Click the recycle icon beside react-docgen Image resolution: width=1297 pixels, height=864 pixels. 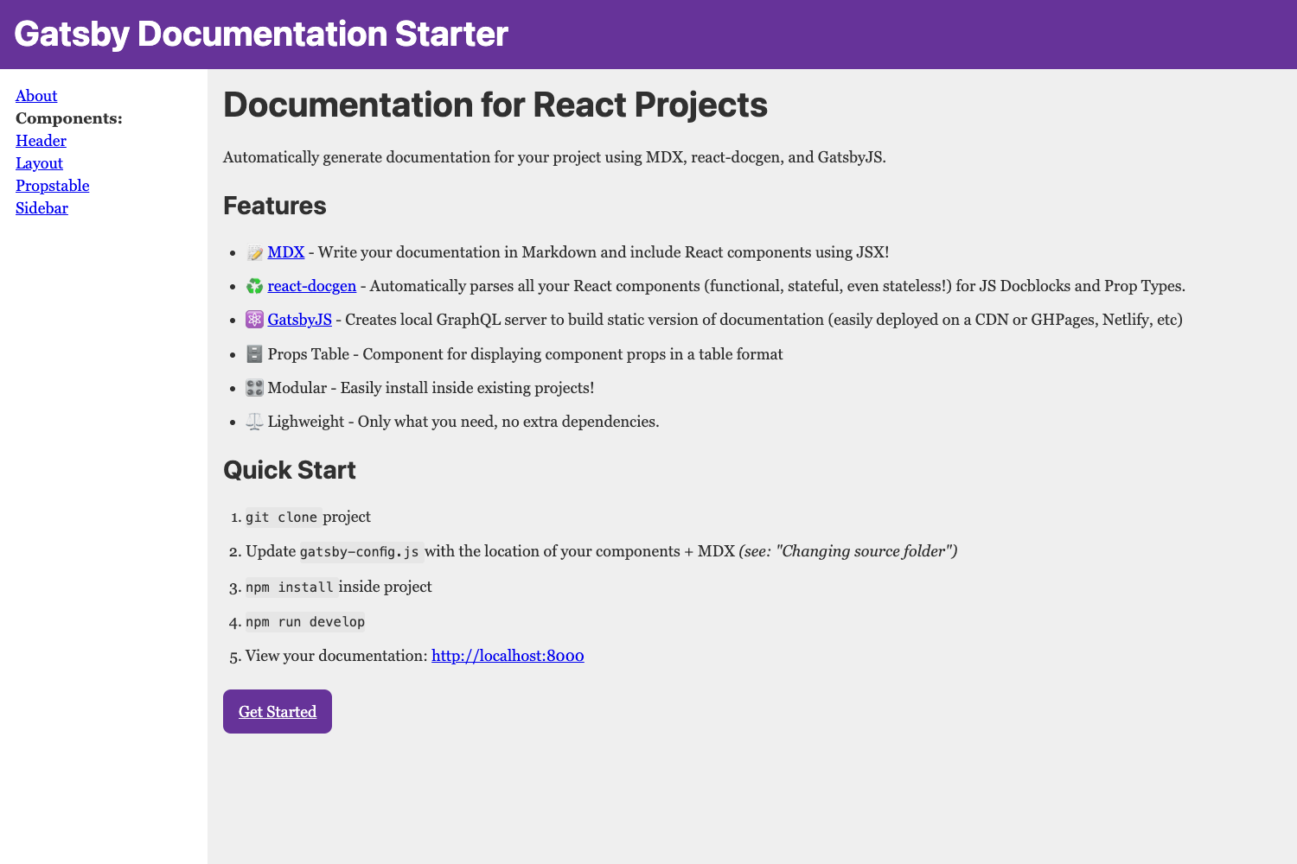click(x=254, y=286)
